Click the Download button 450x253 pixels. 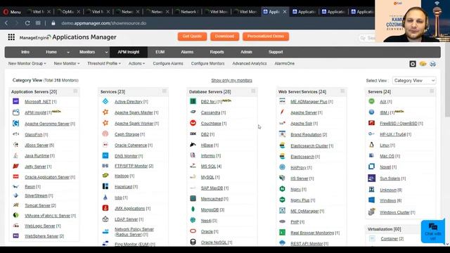[224, 37]
